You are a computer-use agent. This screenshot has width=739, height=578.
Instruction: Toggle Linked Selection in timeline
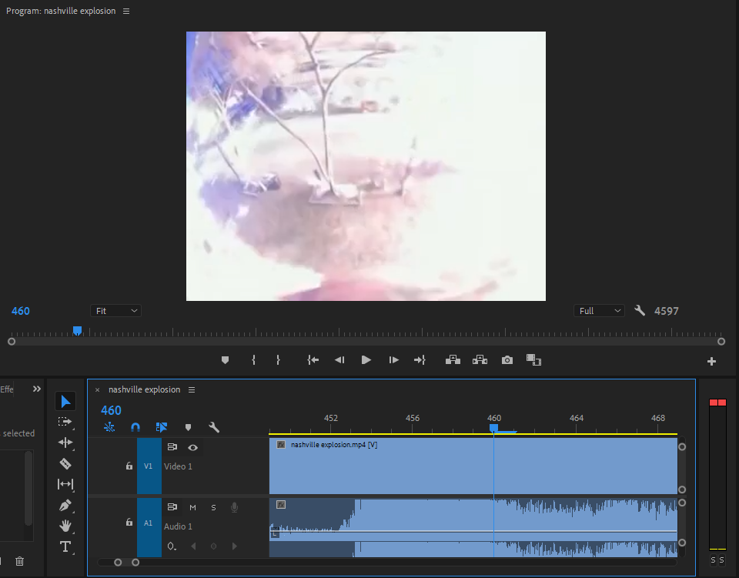162,427
